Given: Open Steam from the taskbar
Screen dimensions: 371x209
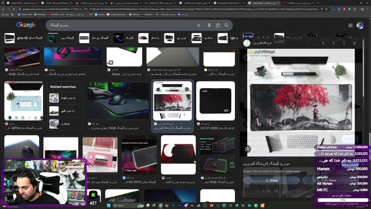Looking at the screenshot, I should 199,206.
